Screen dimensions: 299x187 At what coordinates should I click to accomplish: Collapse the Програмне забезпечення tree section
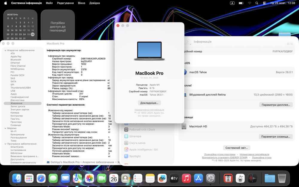[x=5, y=144]
